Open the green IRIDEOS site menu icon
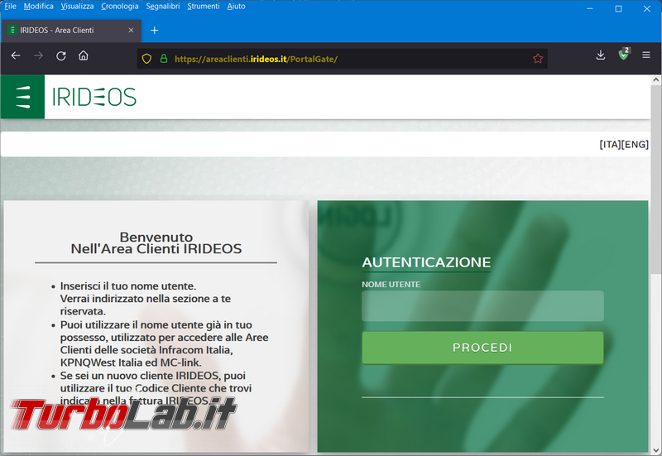Viewport: 662px width, 456px height. tap(23, 97)
